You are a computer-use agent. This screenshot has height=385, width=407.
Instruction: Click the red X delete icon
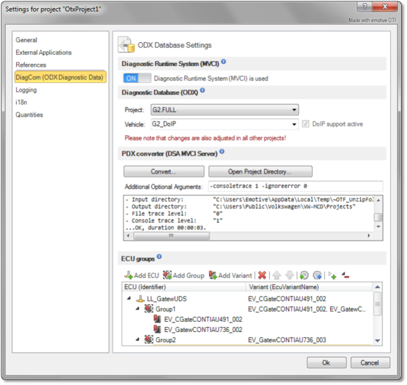[x=261, y=275]
